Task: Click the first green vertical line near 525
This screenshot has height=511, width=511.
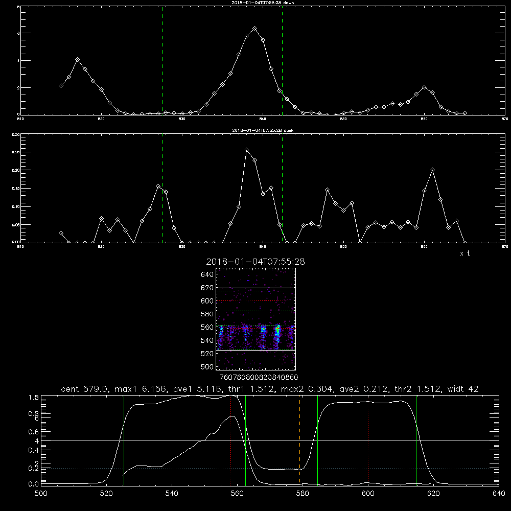Action: 124,439
